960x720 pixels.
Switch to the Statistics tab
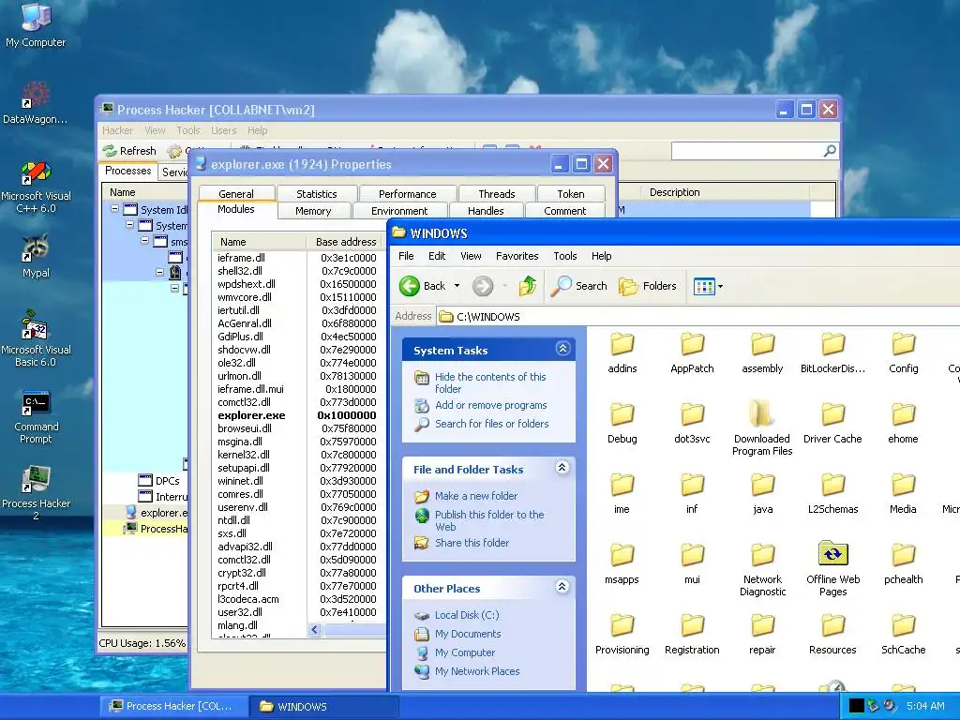point(317,193)
